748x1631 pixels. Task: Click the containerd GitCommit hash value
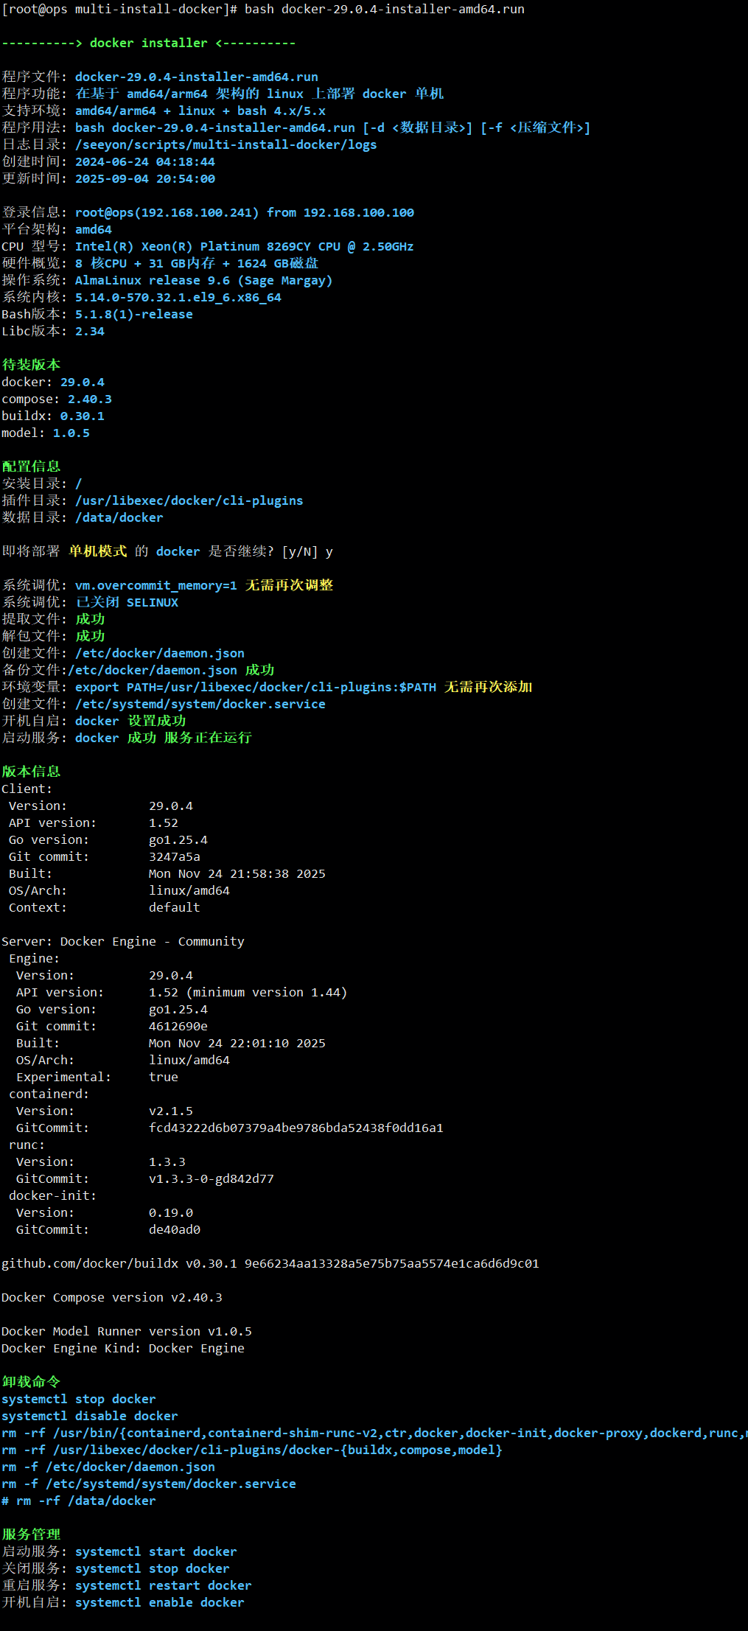coord(296,1128)
